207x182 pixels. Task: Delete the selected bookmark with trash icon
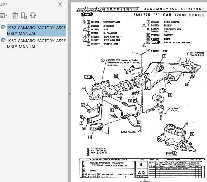pyautogui.click(x=15, y=16)
